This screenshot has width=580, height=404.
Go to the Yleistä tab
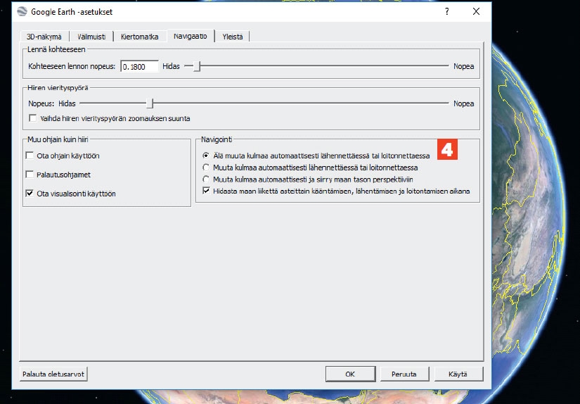coord(233,37)
